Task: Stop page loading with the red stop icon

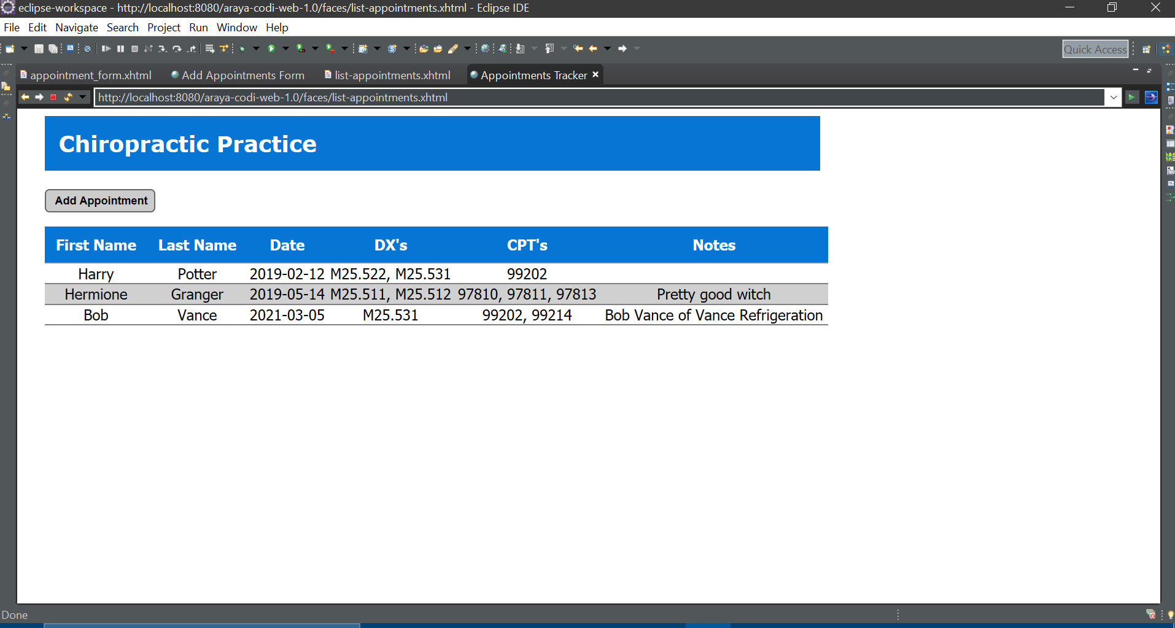Action: point(53,97)
